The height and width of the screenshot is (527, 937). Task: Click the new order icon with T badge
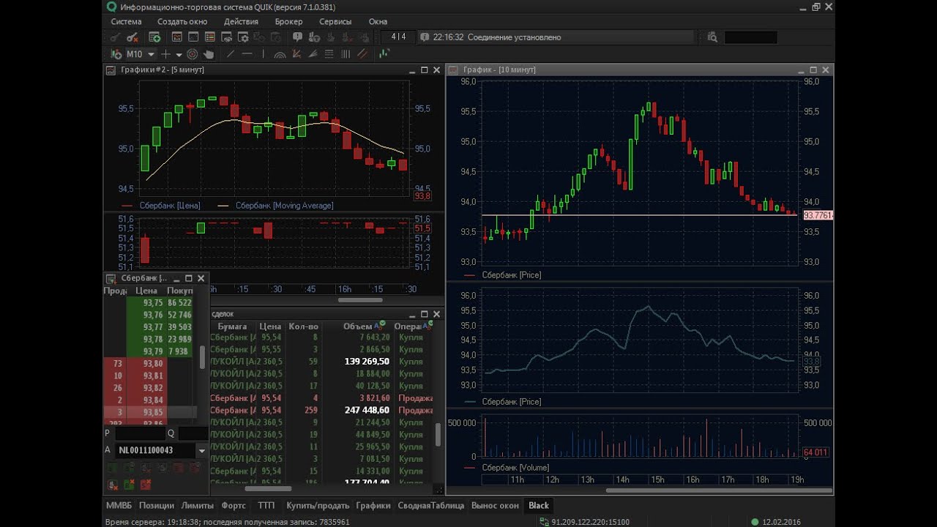(314, 37)
